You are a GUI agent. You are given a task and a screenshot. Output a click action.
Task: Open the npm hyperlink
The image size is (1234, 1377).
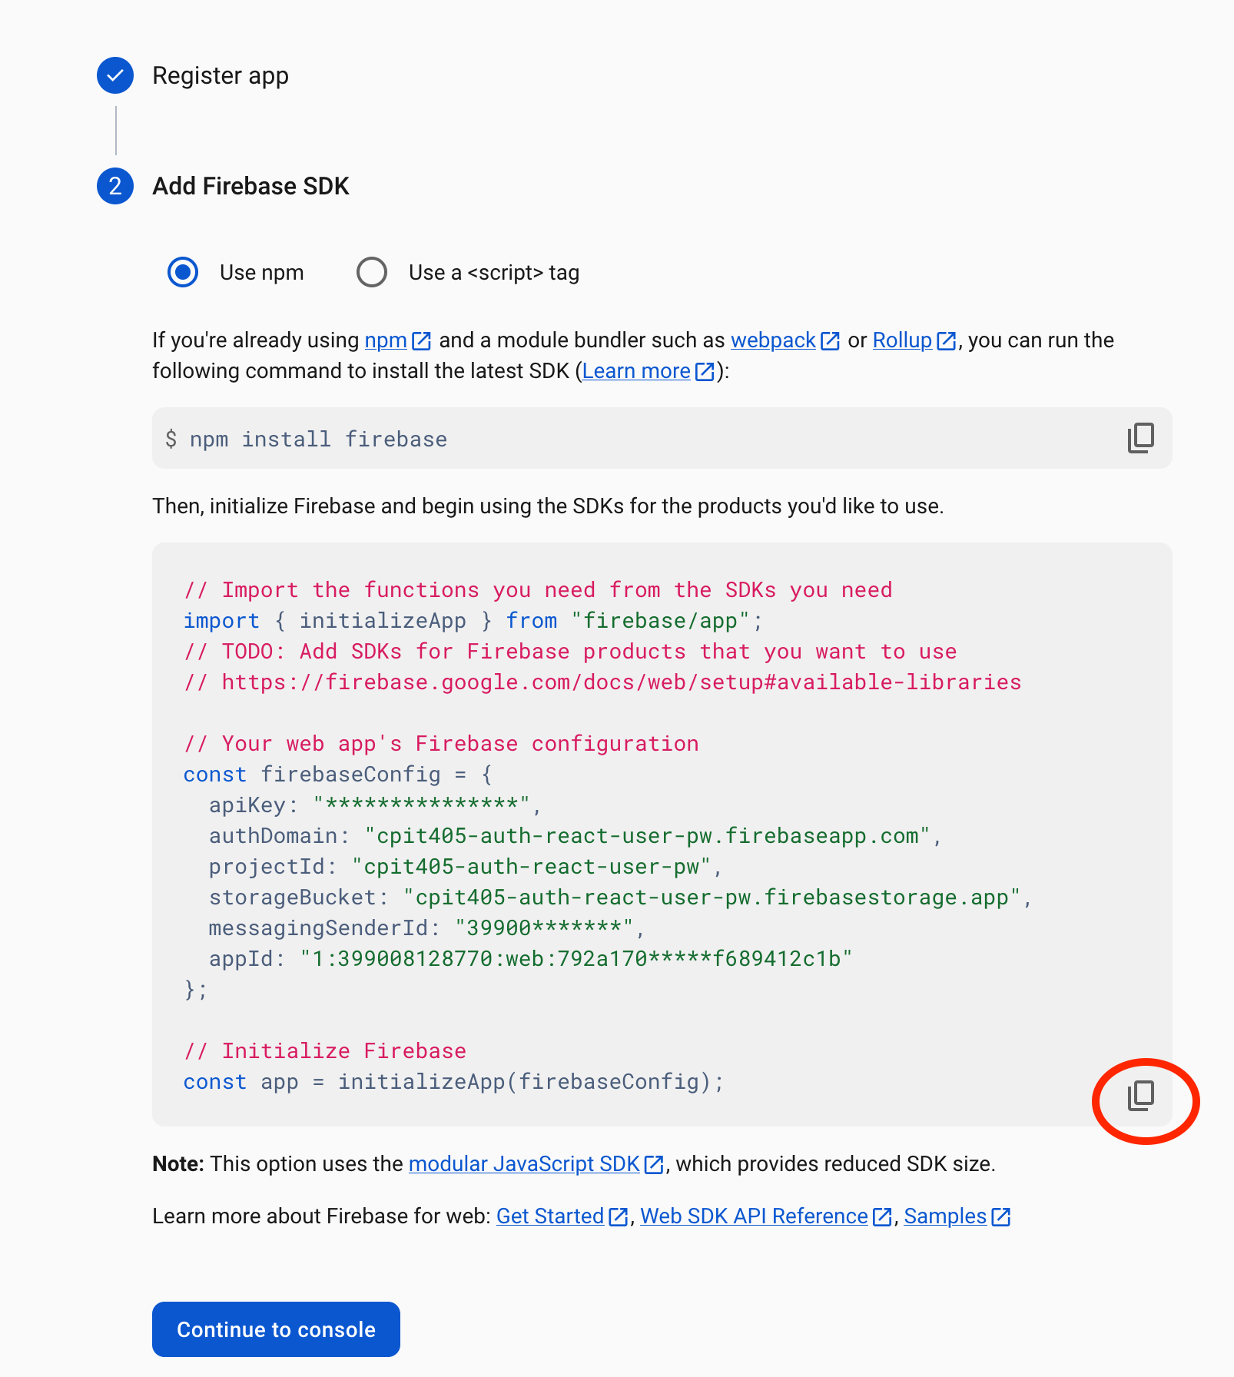pos(386,340)
